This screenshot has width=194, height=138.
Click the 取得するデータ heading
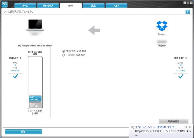pos(180,58)
